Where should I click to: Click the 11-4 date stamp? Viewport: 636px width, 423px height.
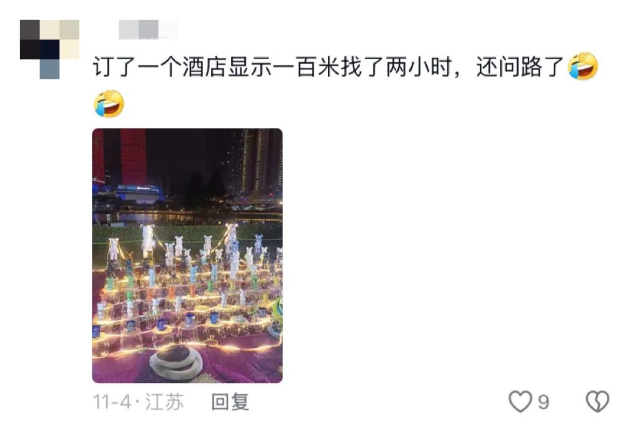pos(112,403)
